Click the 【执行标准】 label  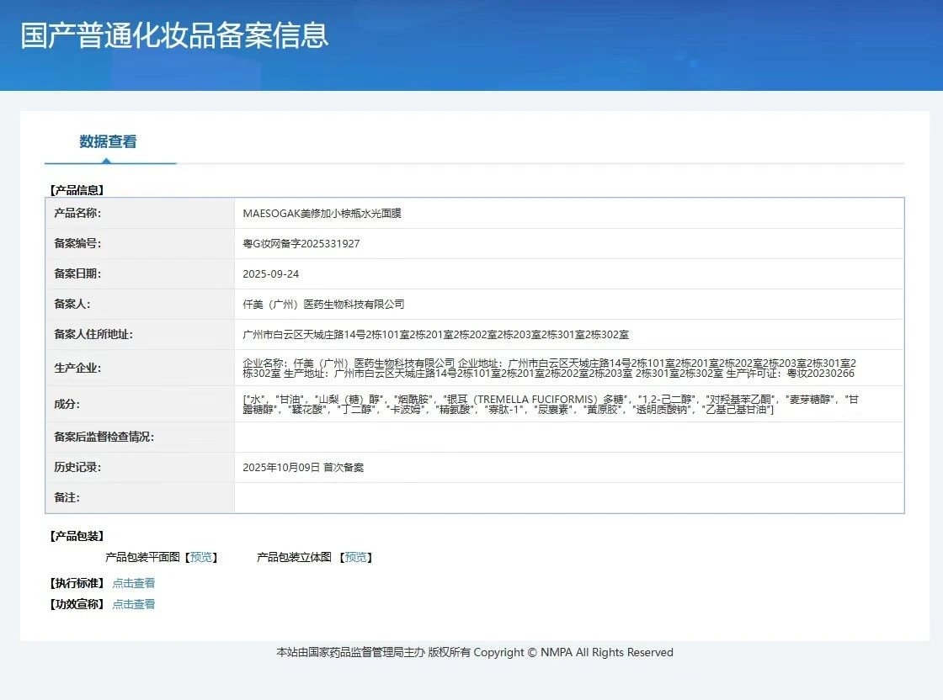[x=77, y=583]
